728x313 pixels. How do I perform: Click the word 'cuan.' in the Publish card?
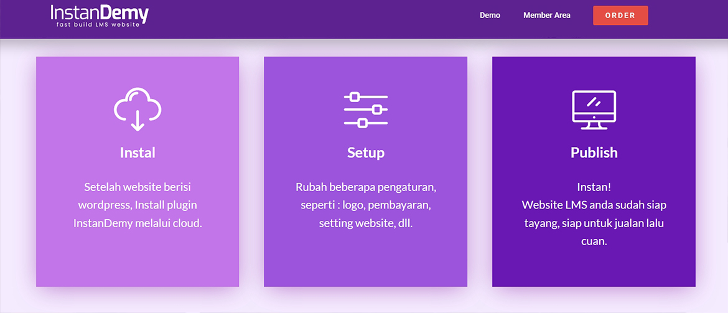[x=594, y=241]
